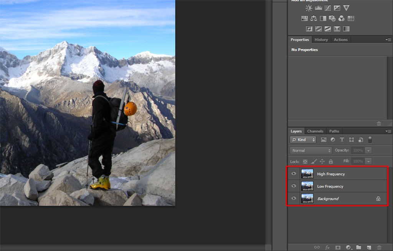Filter layers by shape layers
Screen dimensions: 393x251
pyautogui.click(x=352, y=140)
